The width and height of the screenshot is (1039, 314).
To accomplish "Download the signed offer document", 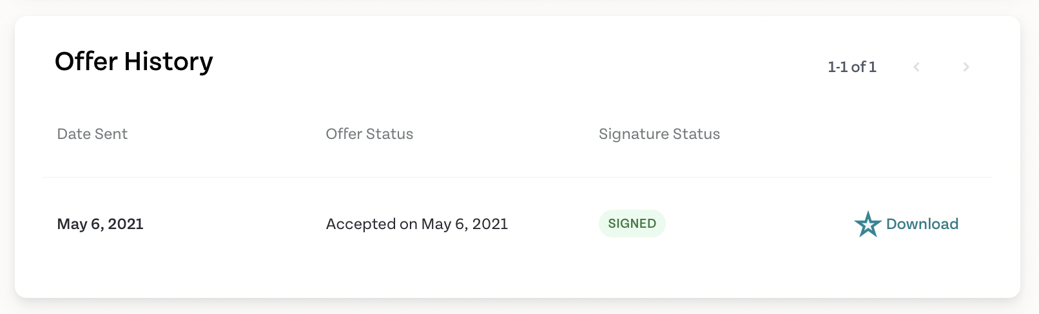I will (x=906, y=224).
